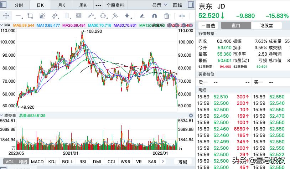Select the wave line drawing tool

point(91,16)
